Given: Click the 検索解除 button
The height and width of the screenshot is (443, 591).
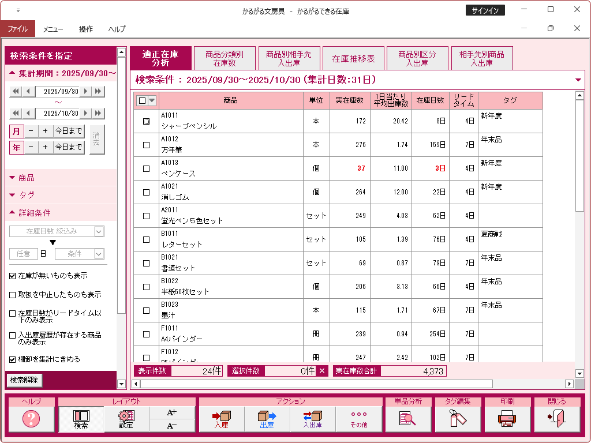Looking at the screenshot, I should [x=24, y=380].
